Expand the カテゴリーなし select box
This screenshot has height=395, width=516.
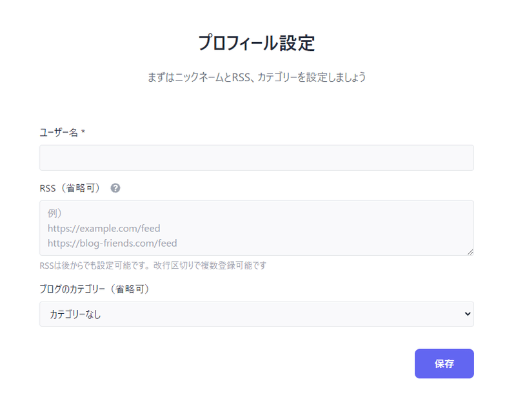pos(257,314)
